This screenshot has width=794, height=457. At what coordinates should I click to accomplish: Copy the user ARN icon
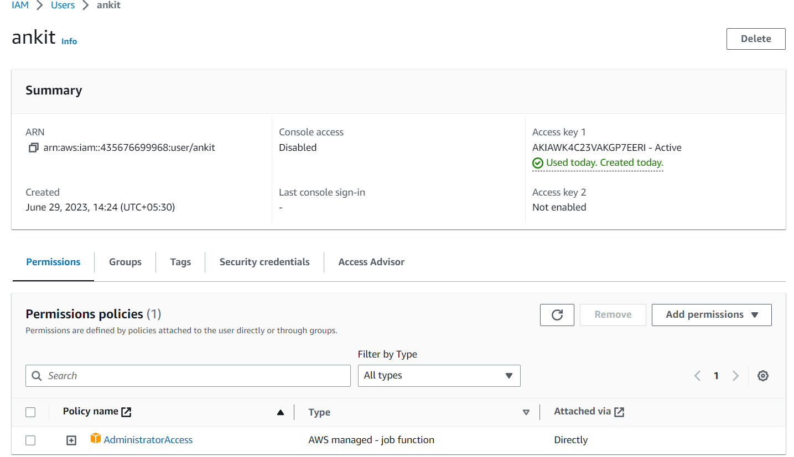[x=34, y=148]
